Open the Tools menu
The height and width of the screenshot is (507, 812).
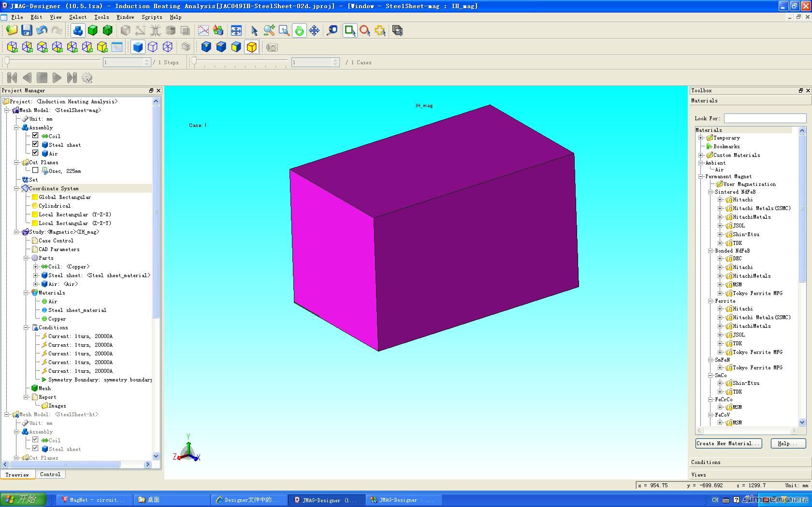pyautogui.click(x=101, y=17)
